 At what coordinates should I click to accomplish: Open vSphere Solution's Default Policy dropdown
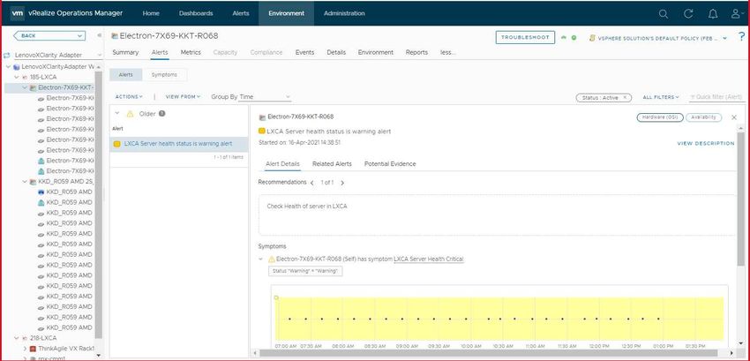pos(662,37)
